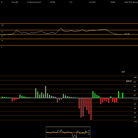Click the 'SI & MR' header text

pyautogui.click(x=15, y=2)
